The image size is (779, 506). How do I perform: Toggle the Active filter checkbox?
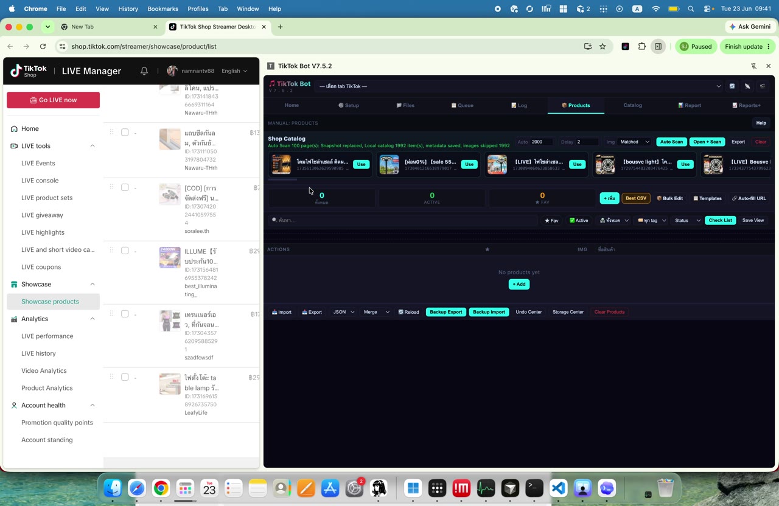[579, 220]
